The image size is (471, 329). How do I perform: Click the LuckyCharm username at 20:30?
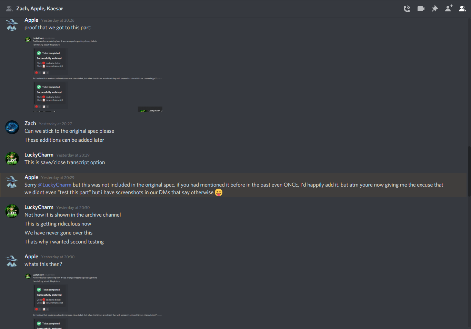(39, 207)
